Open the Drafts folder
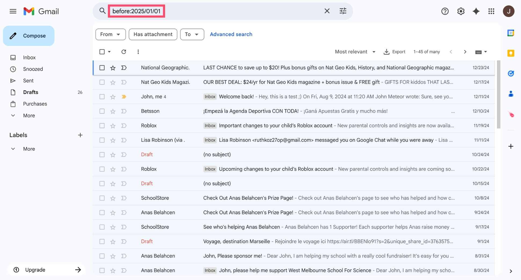 pos(31,92)
